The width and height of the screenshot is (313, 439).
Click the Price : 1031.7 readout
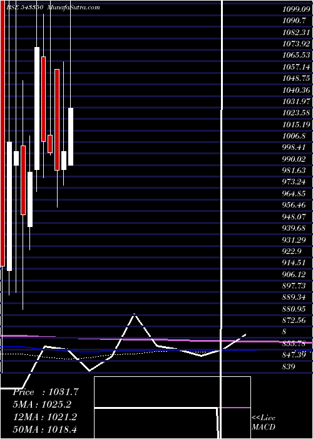tap(46, 392)
